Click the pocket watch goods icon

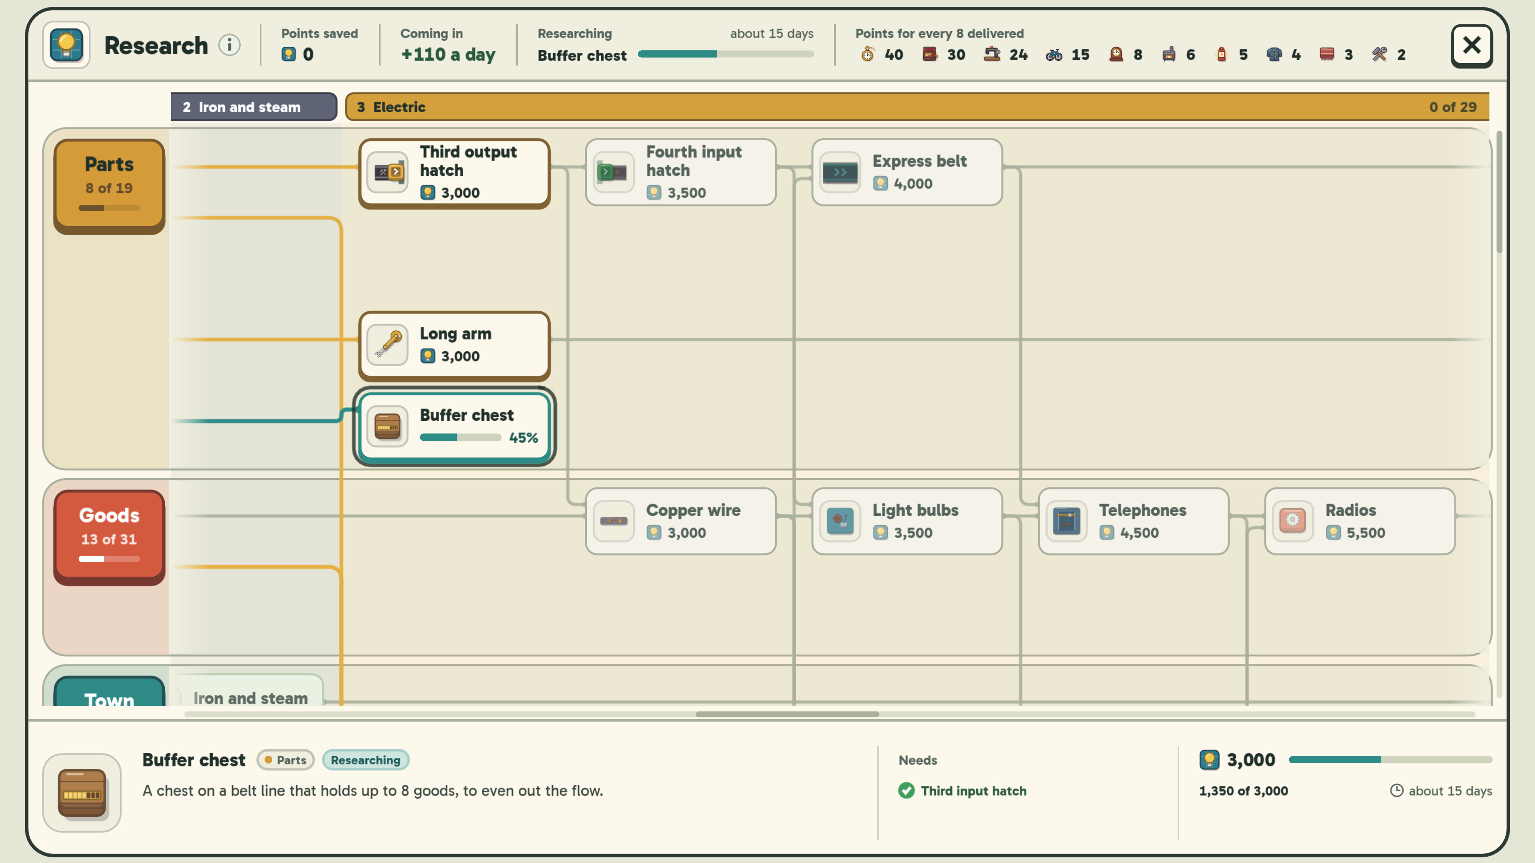pyautogui.click(x=867, y=54)
